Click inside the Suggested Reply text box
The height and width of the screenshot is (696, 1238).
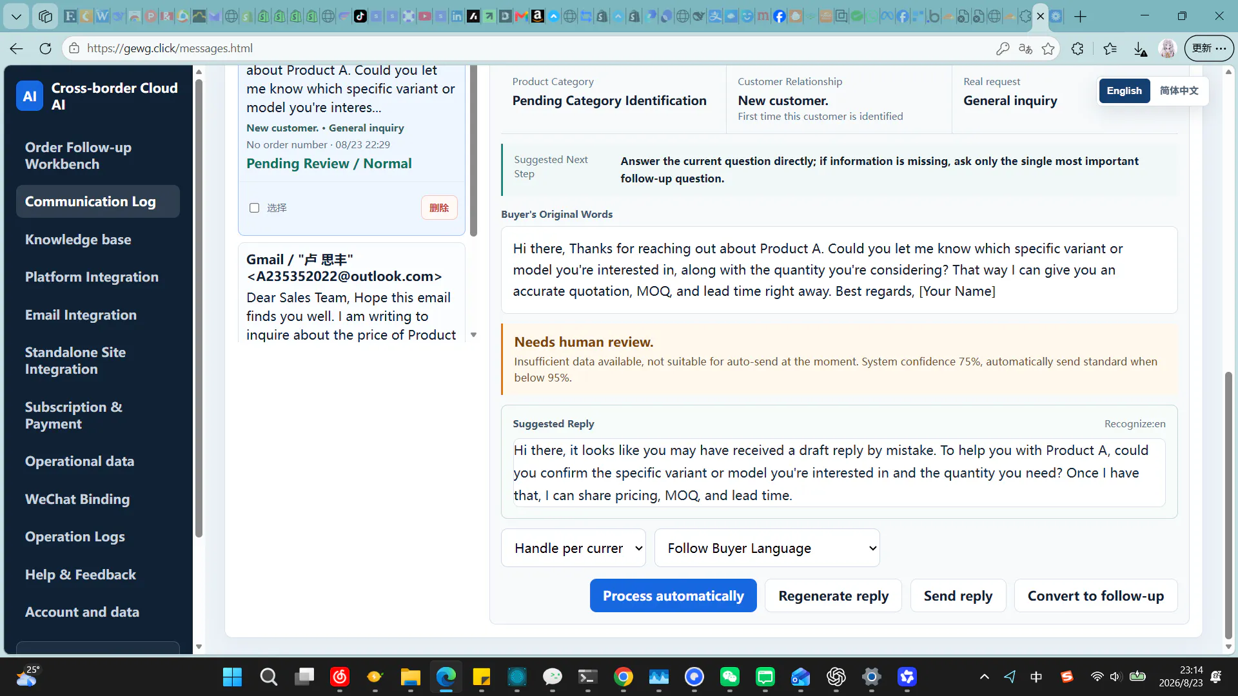click(839, 472)
